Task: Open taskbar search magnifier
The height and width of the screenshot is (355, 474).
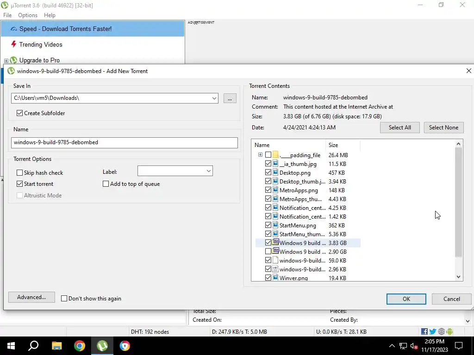Action: (33, 346)
